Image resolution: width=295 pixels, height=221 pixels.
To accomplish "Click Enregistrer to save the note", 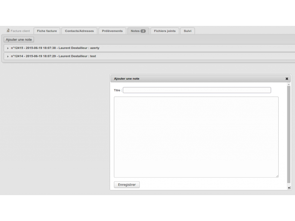I will 127,184.
